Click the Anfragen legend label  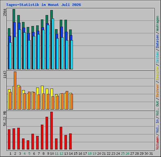(158, 24)
